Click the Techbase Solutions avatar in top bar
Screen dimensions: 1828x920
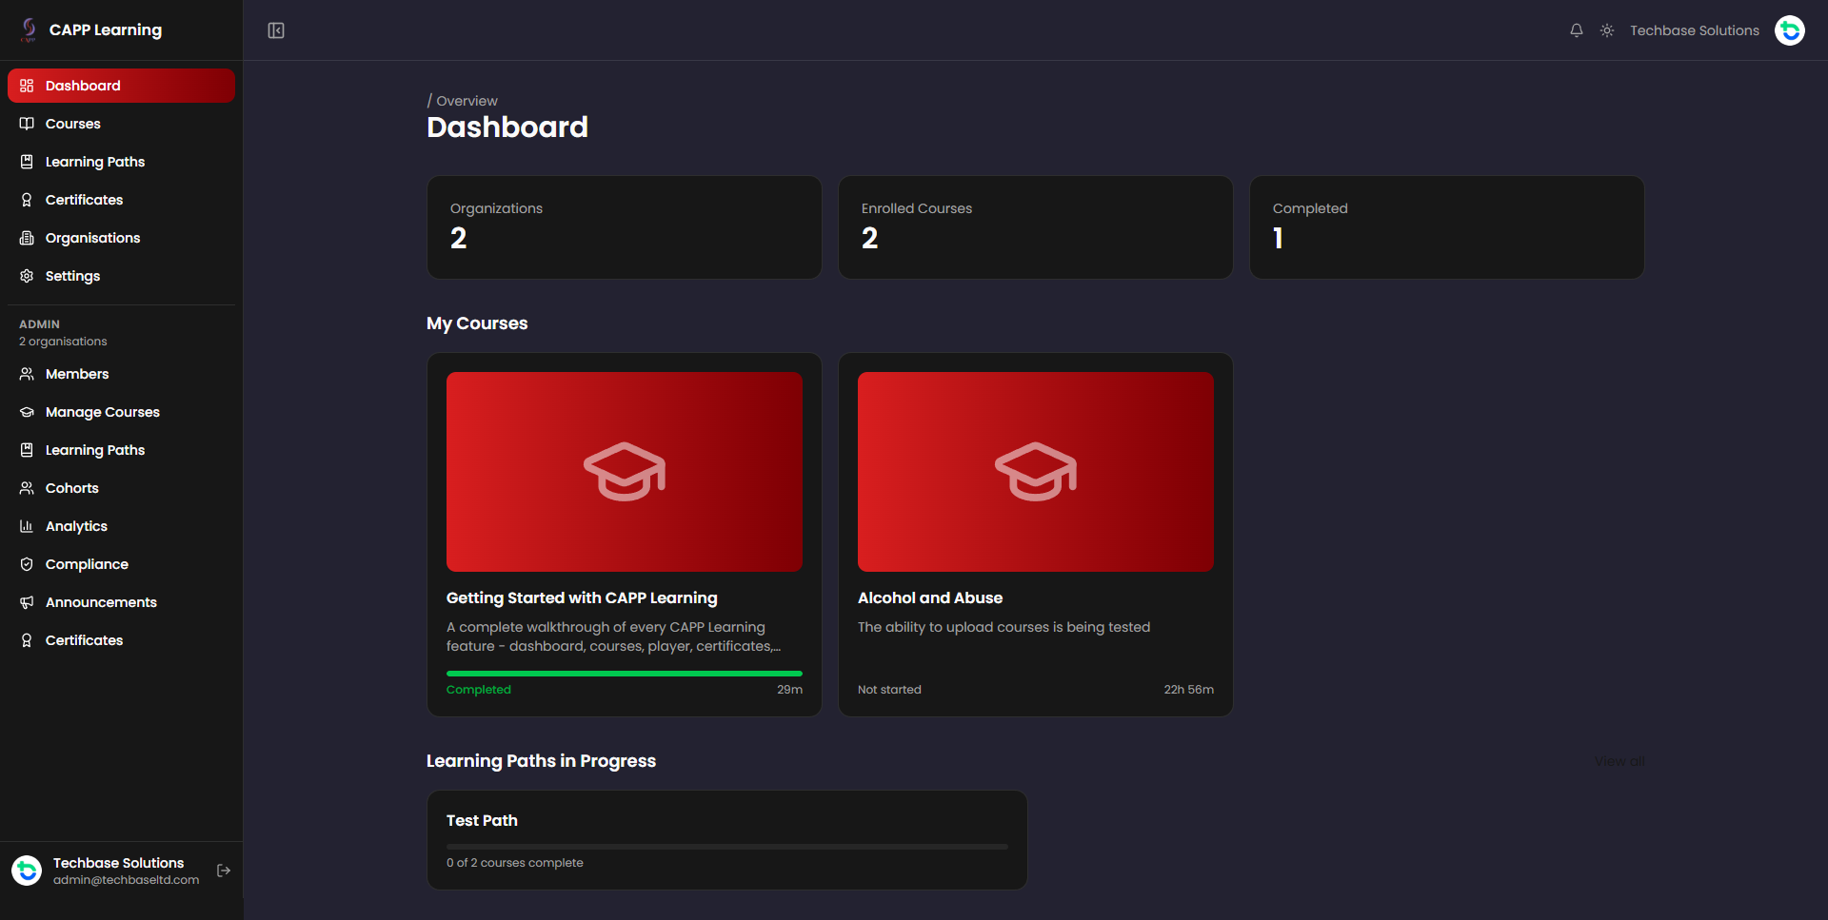pos(1790,30)
